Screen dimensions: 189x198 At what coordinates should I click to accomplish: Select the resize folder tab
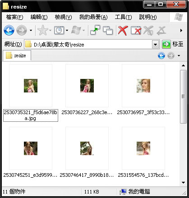[17, 55]
